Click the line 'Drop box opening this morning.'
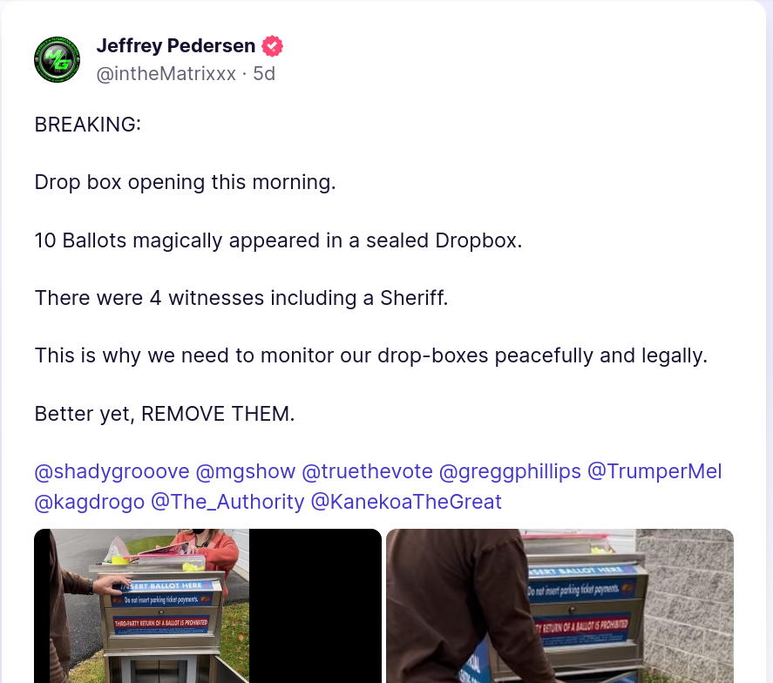 [185, 182]
